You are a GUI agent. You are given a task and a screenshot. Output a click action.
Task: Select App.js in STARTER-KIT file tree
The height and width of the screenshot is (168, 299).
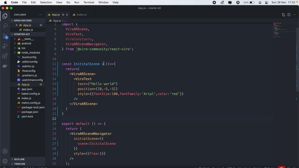(x=28, y=84)
